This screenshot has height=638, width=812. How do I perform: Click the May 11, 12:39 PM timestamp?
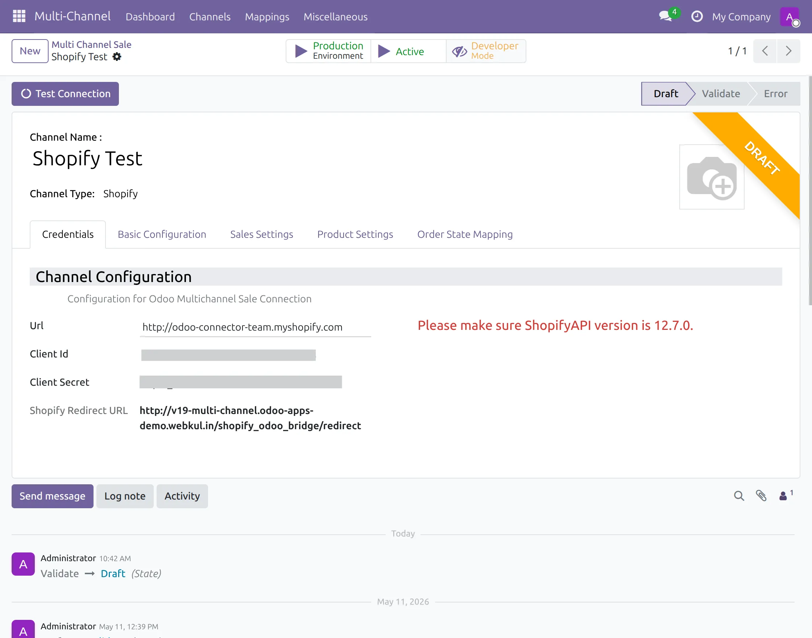[128, 627]
